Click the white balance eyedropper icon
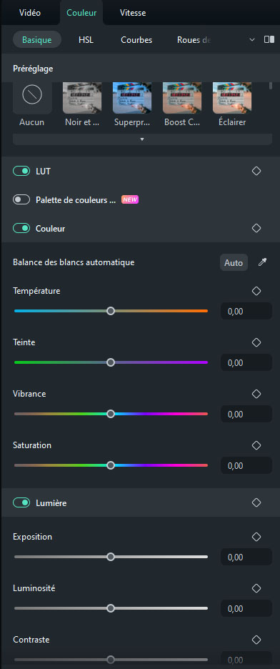 (263, 262)
